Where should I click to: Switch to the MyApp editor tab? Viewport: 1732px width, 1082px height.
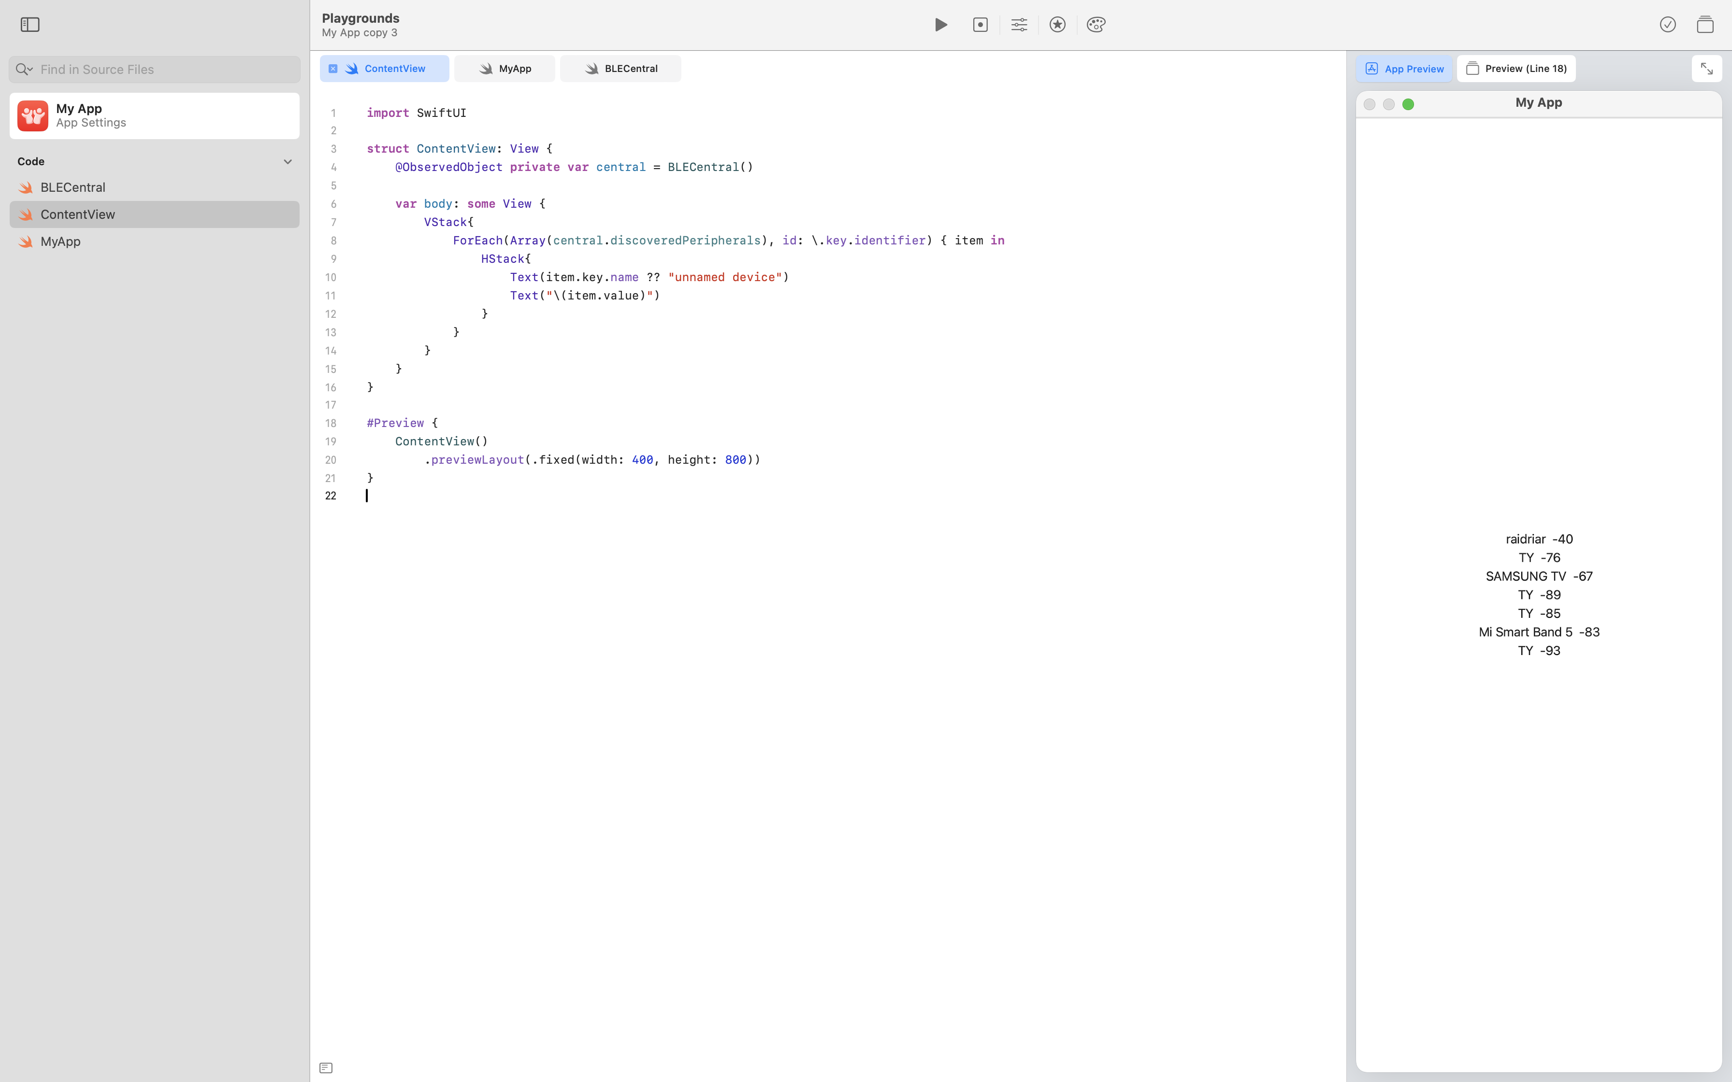pos(505,69)
